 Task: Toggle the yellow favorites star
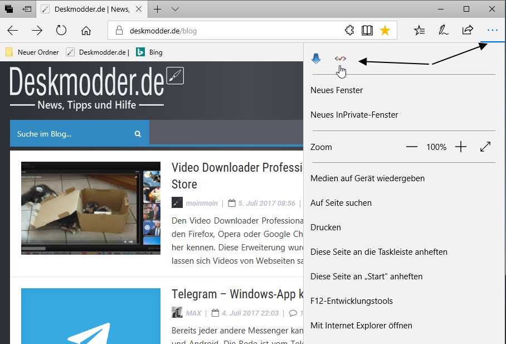coord(385,31)
